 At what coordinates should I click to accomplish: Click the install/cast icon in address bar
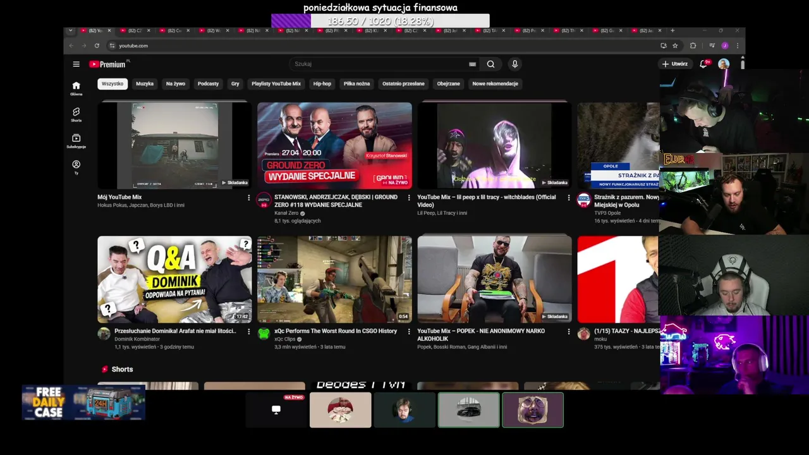[663, 45]
